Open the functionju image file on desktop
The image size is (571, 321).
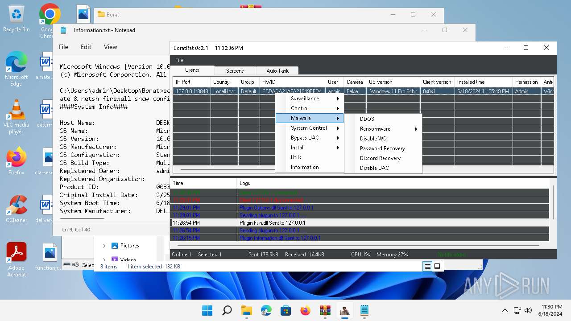point(50,257)
